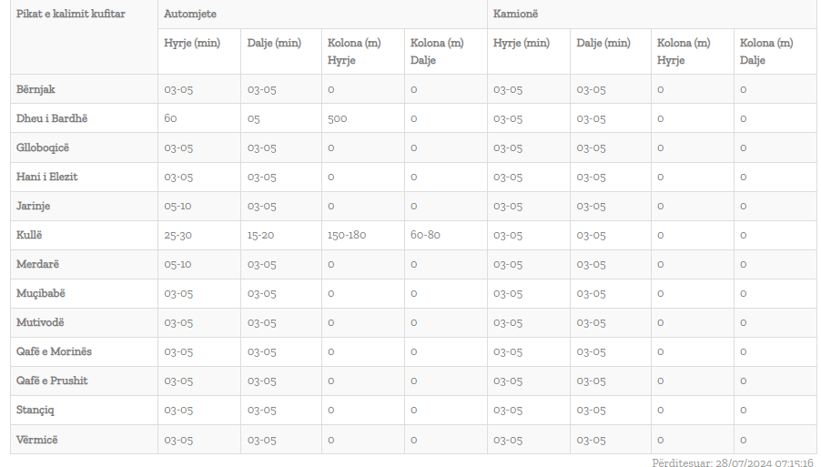Select the Stançiq row label

(35, 410)
